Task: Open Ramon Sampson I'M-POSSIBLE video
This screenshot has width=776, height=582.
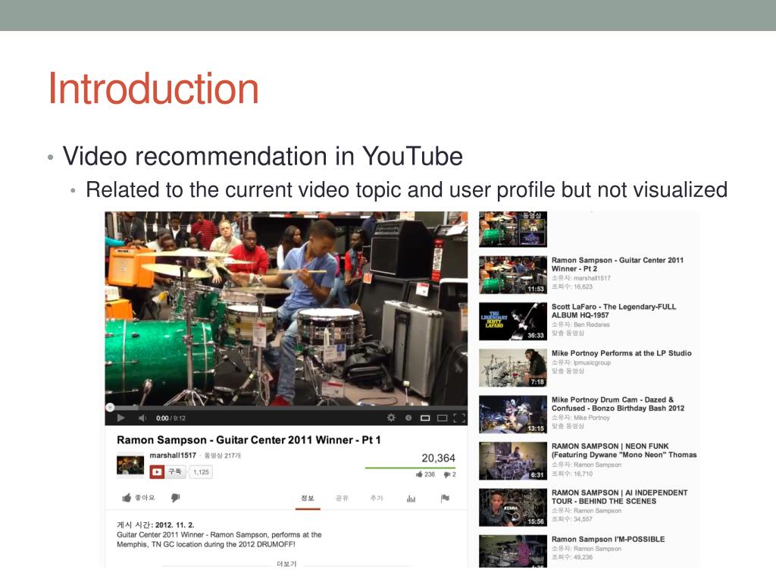Action: pyautogui.click(x=609, y=539)
